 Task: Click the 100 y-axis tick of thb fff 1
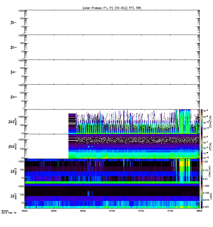[x=22, y=18]
